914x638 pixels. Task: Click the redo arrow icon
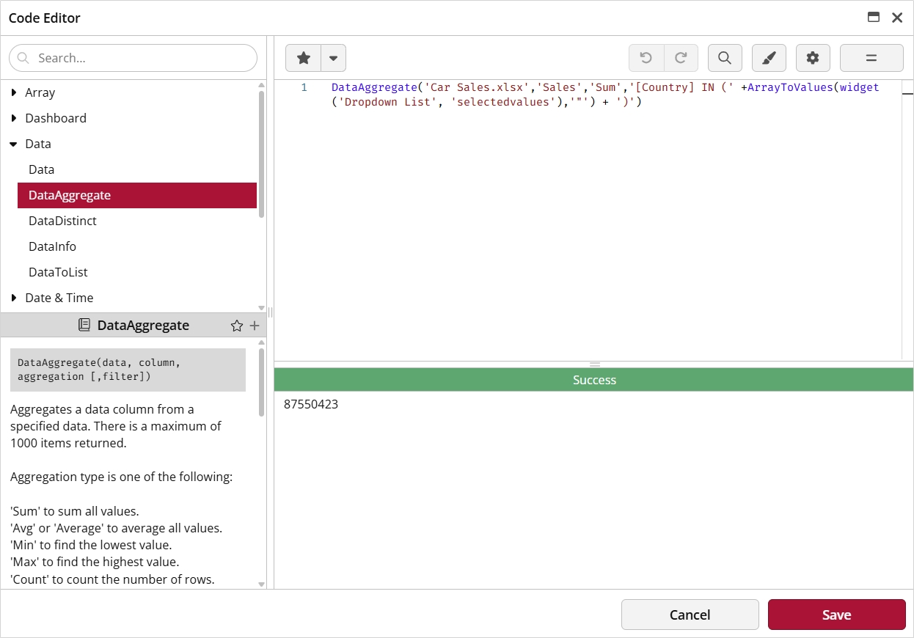681,58
